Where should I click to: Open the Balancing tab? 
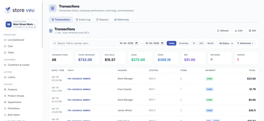[121, 20]
